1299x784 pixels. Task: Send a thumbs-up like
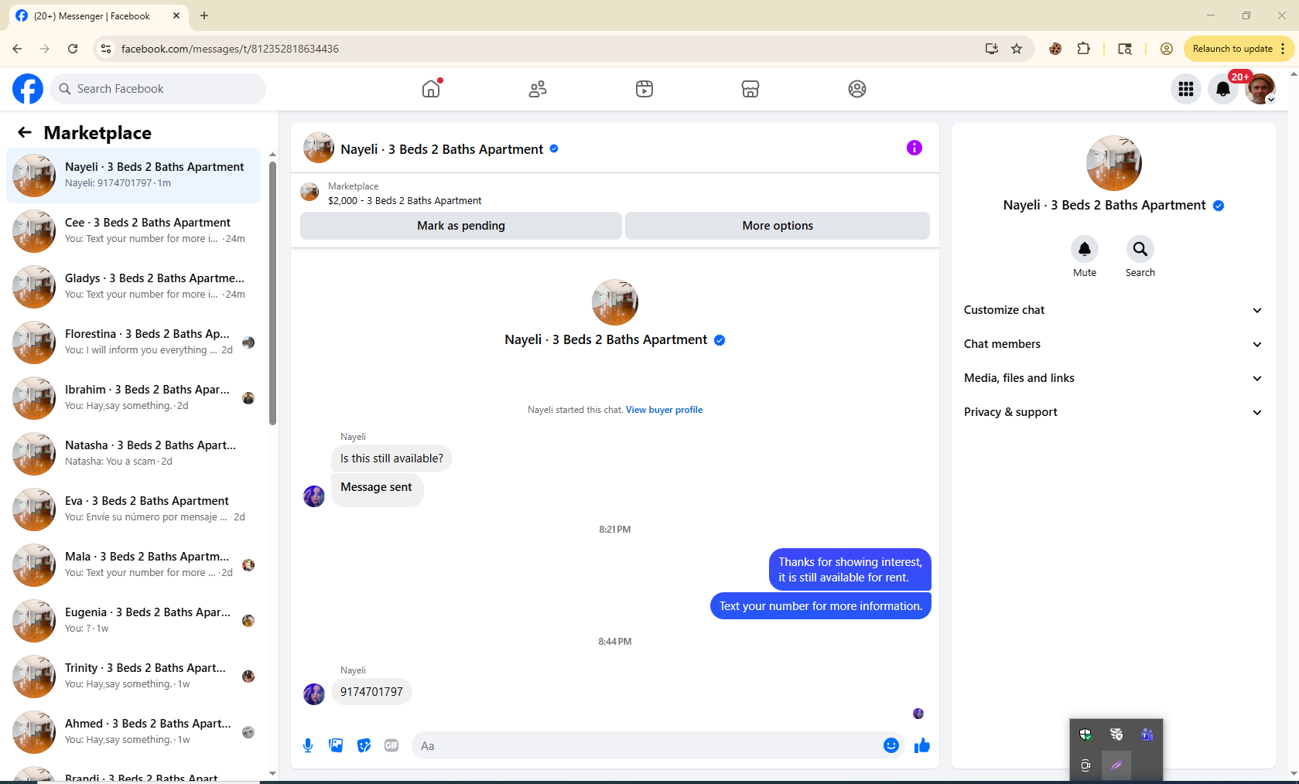tap(922, 745)
